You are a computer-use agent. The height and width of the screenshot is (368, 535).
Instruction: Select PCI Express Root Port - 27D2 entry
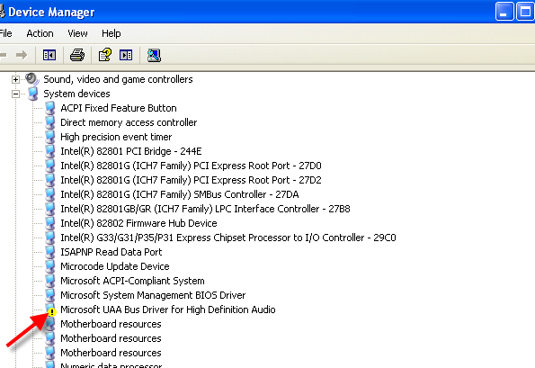coord(191,180)
